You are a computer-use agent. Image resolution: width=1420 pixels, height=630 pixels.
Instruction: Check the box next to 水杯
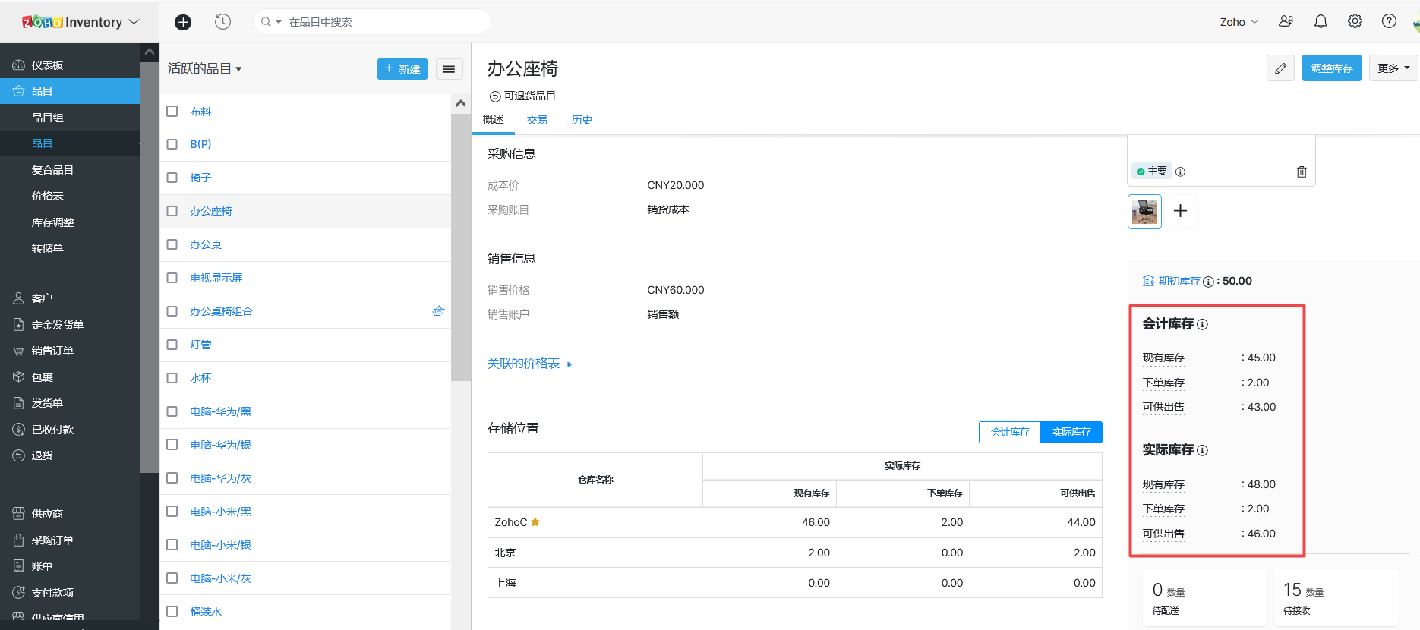pos(172,378)
